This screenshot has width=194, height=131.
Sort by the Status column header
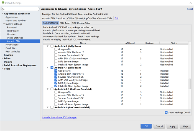point(174,43)
